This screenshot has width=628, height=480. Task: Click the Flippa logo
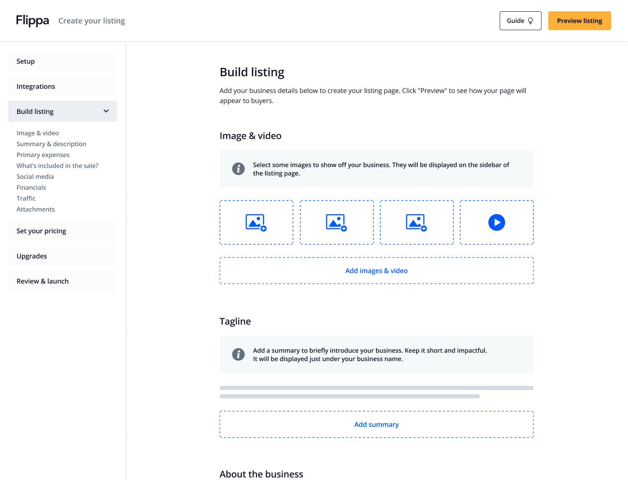33,21
